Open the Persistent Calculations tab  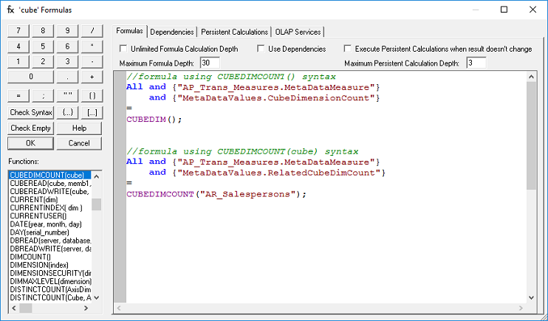pos(234,32)
